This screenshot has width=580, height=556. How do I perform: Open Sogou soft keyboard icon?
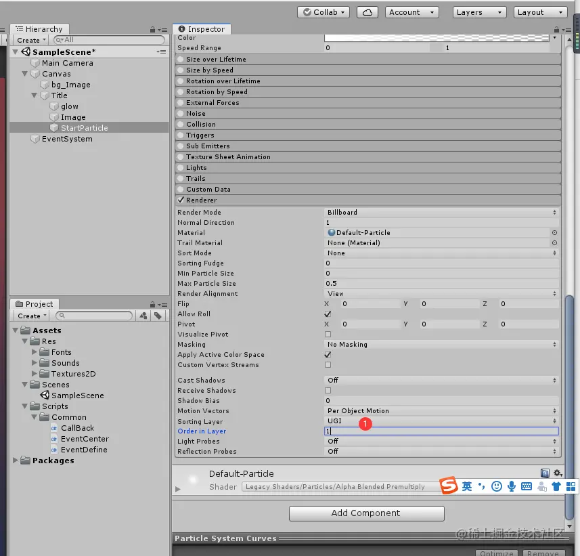coord(526,486)
